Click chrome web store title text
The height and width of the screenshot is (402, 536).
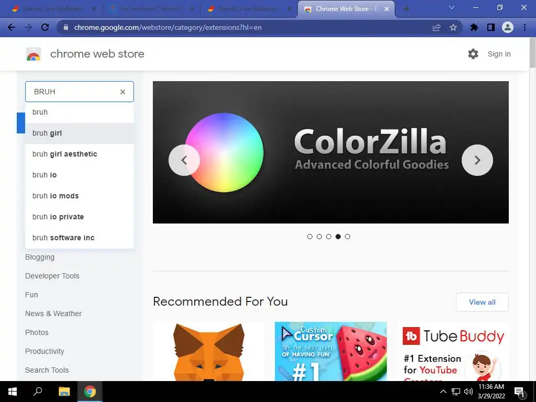[97, 54]
